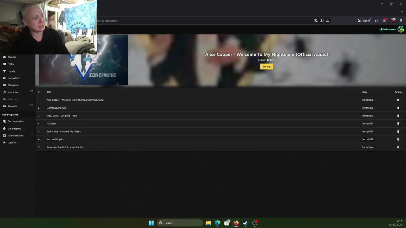Click the uBlock extension icon
The width and height of the screenshot is (406, 228).
coord(393,20)
